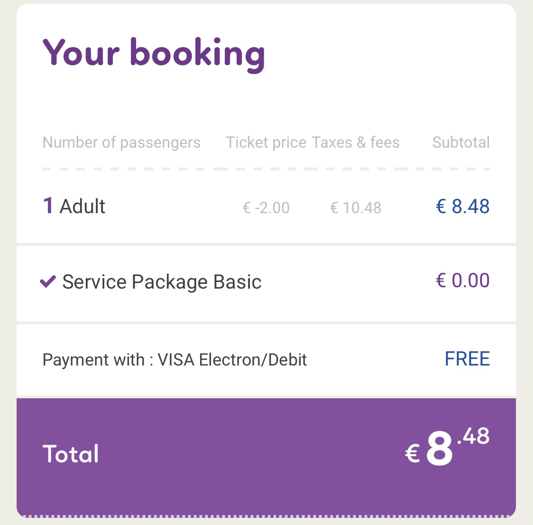Select the Number of passengers column header
The image size is (533, 525).
coord(121,142)
